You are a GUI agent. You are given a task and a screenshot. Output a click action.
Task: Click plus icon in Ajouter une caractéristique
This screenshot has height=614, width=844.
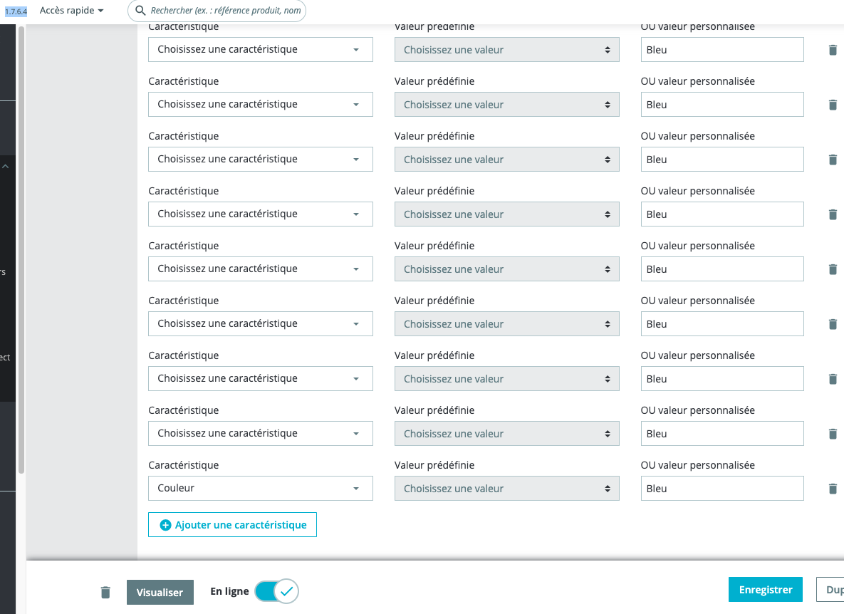pyautogui.click(x=166, y=525)
